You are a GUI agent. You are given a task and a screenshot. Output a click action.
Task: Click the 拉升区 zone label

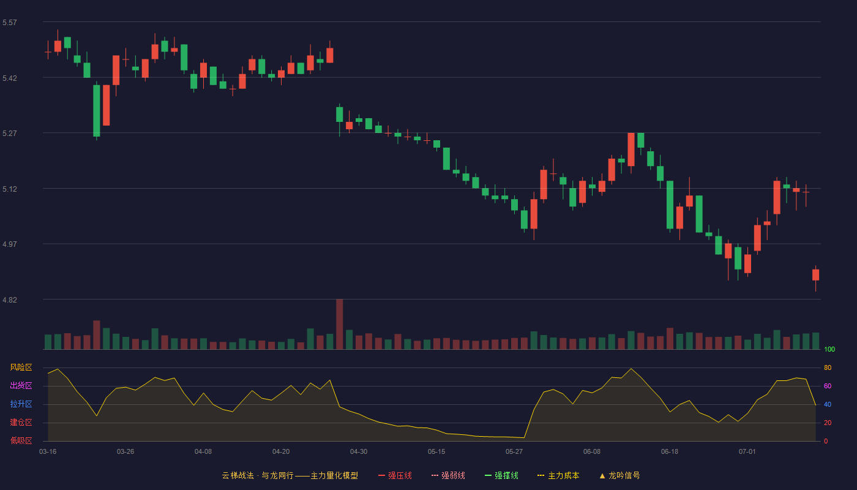(x=21, y=404)
